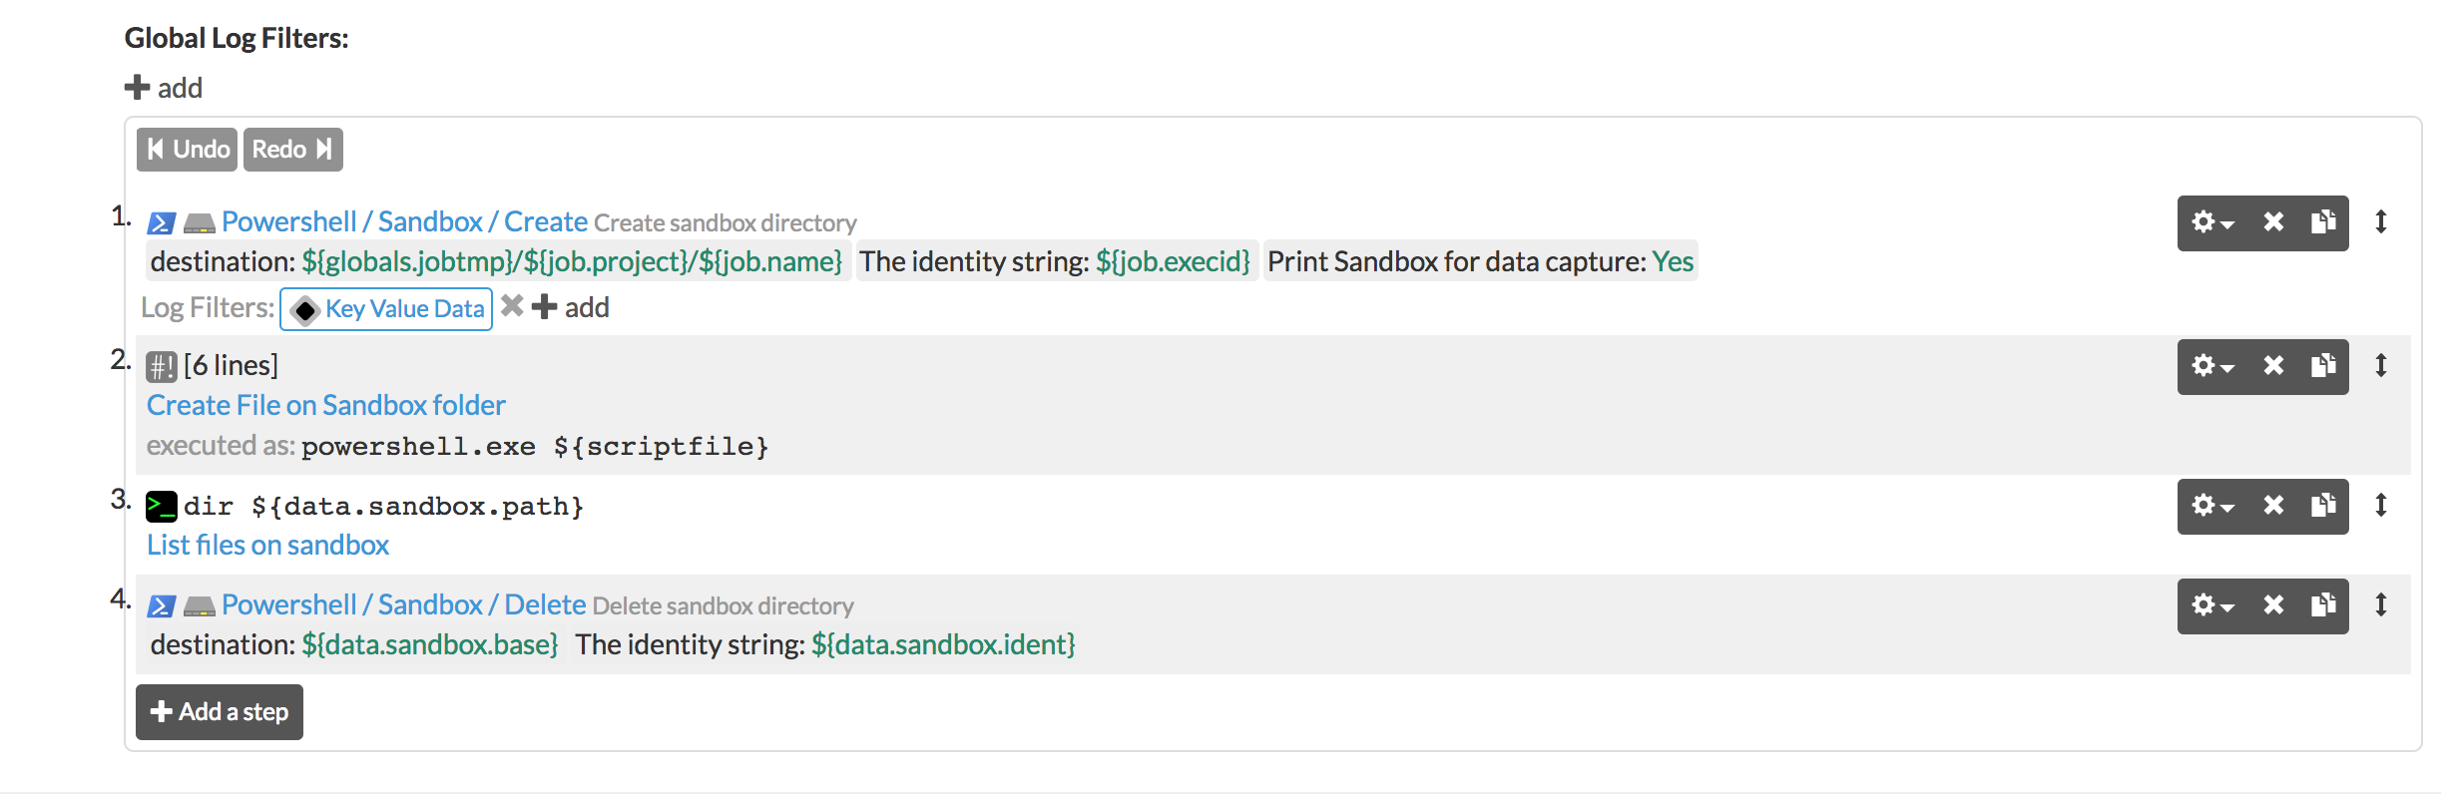Click the reorder arrow for step 4

tap(2381, 604)
